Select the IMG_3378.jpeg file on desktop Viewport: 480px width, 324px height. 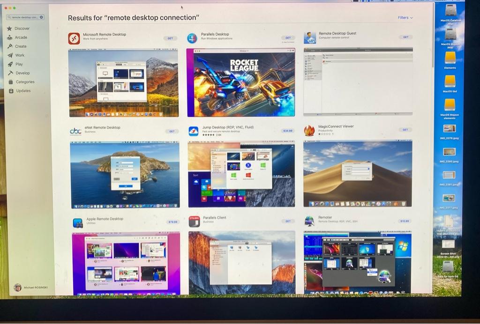pos(450,132)
